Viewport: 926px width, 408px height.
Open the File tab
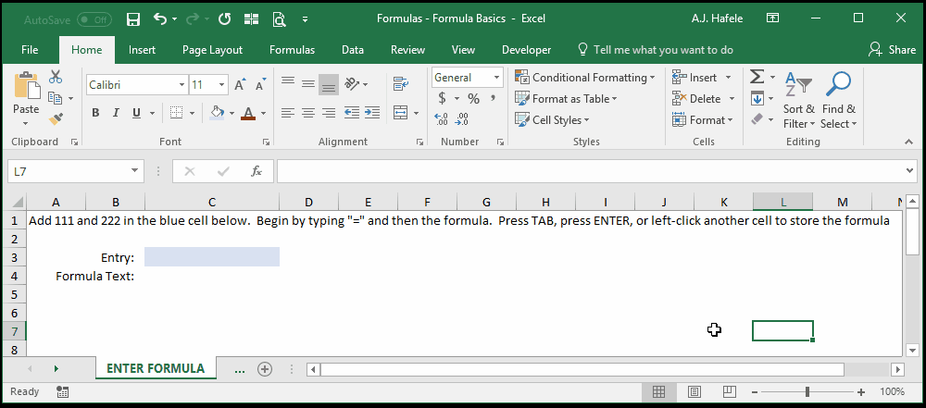30,50
